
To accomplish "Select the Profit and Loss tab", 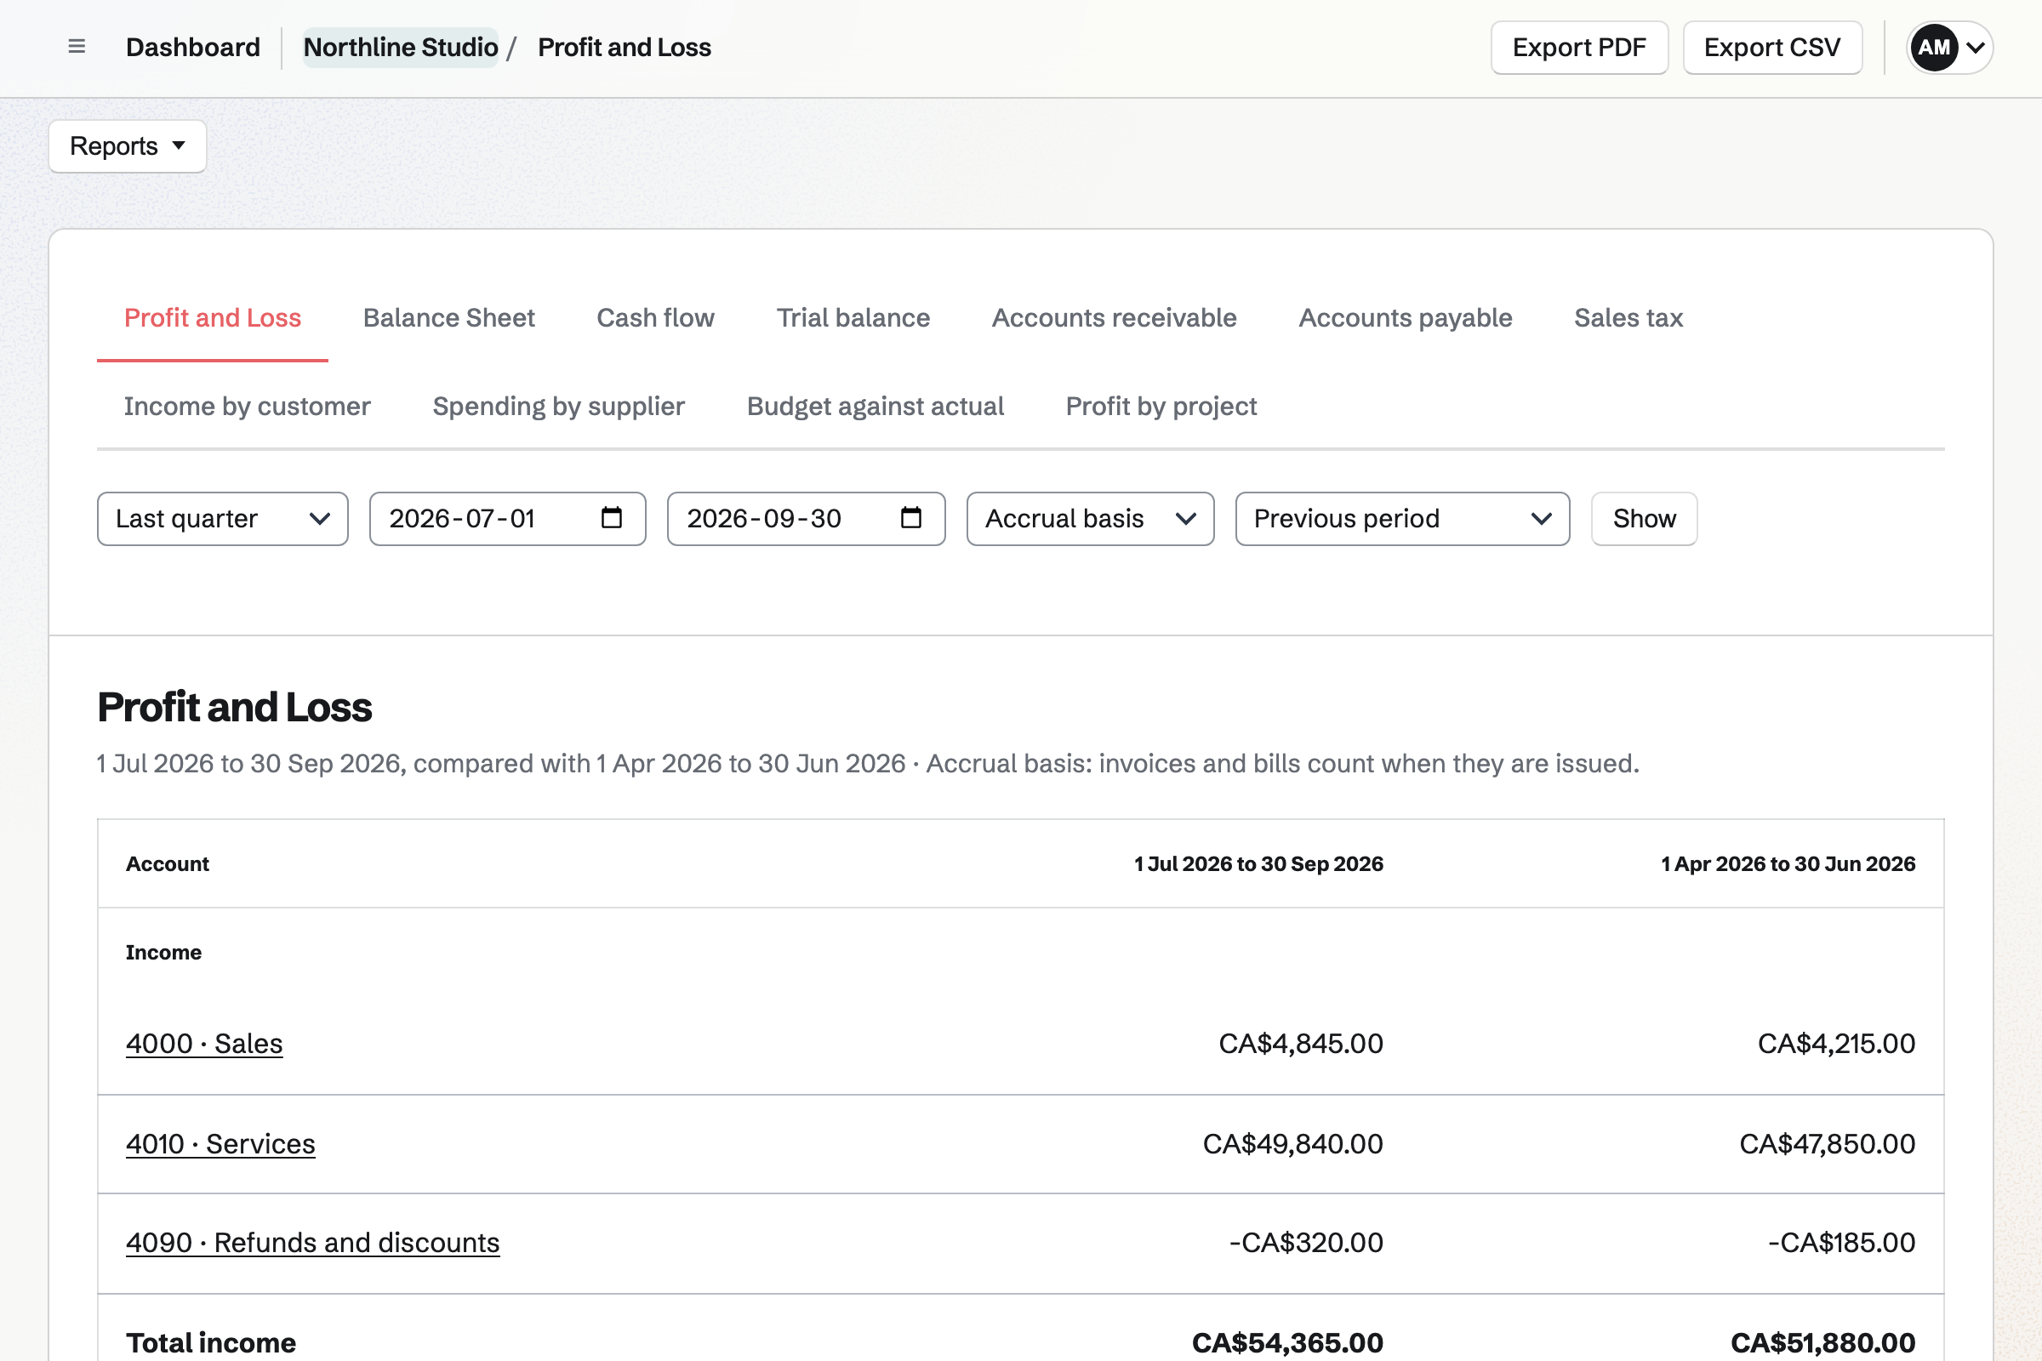I will coord(213,317).
